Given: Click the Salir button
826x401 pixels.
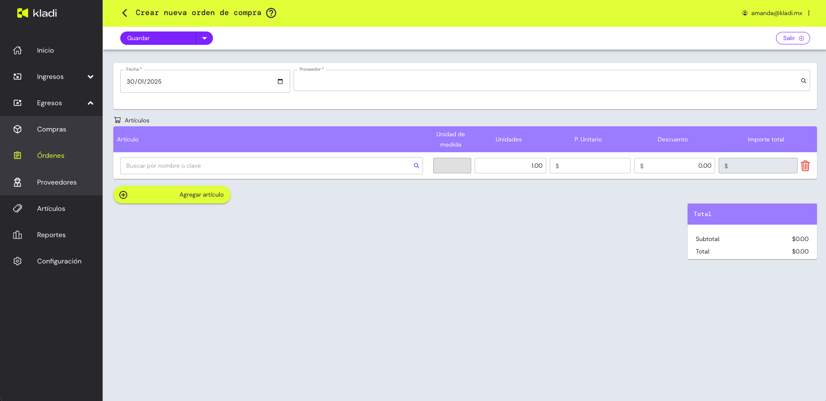Looking at the screenshot, I should pos(792,38).
